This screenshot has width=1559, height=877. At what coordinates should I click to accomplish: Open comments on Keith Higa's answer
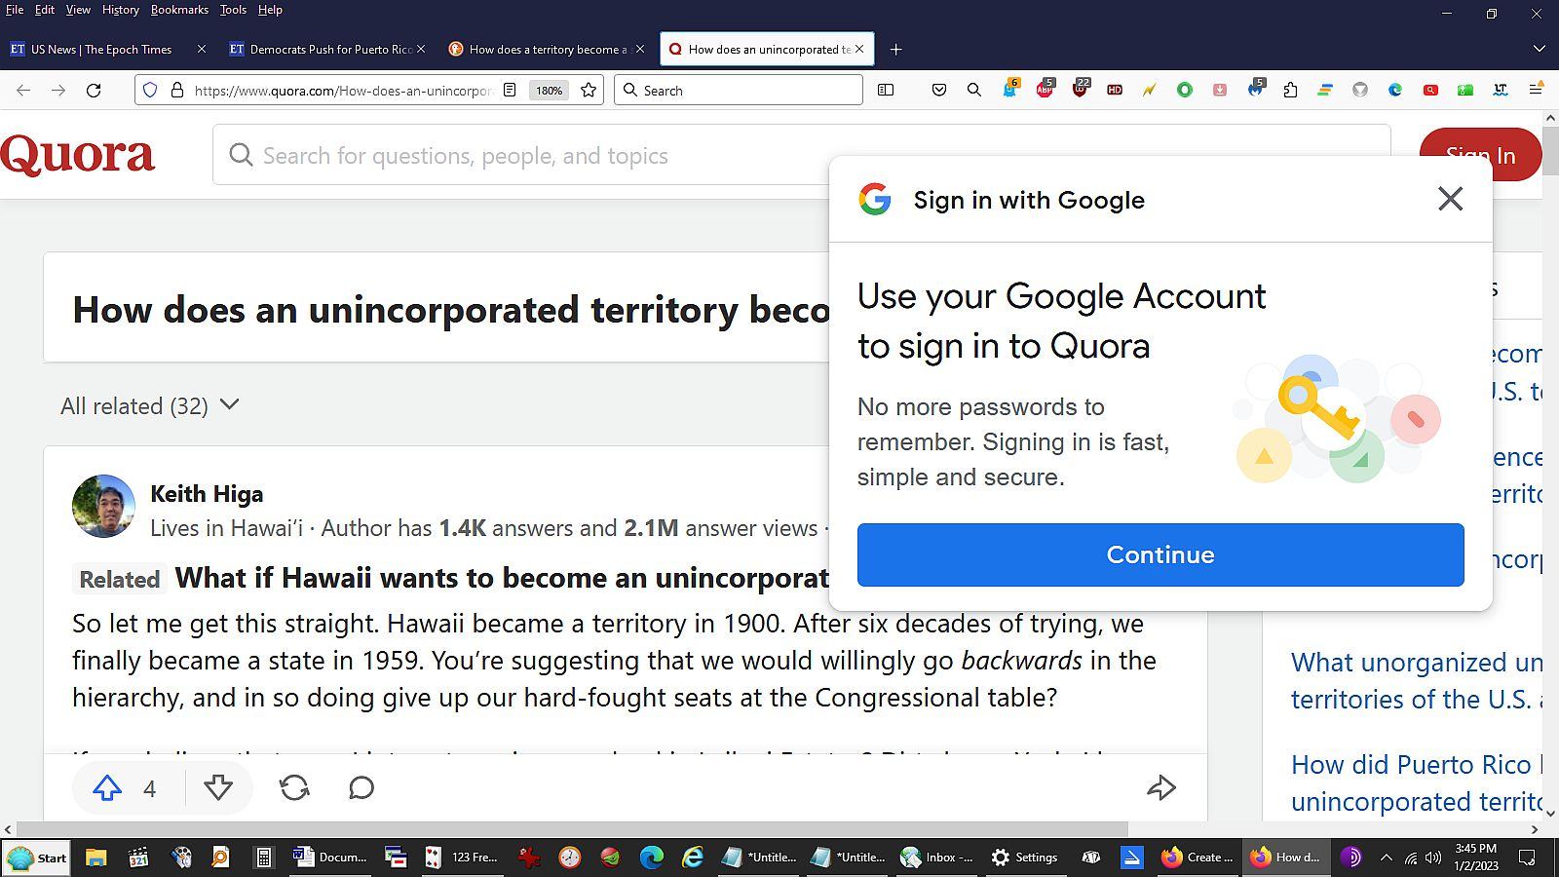(360, 788)
